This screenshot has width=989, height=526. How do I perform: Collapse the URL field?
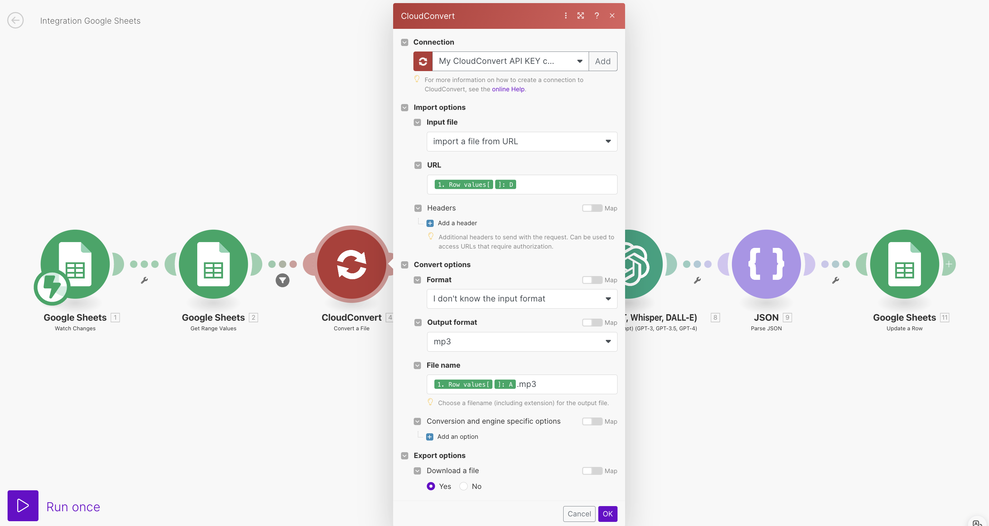tap(418, 165)
